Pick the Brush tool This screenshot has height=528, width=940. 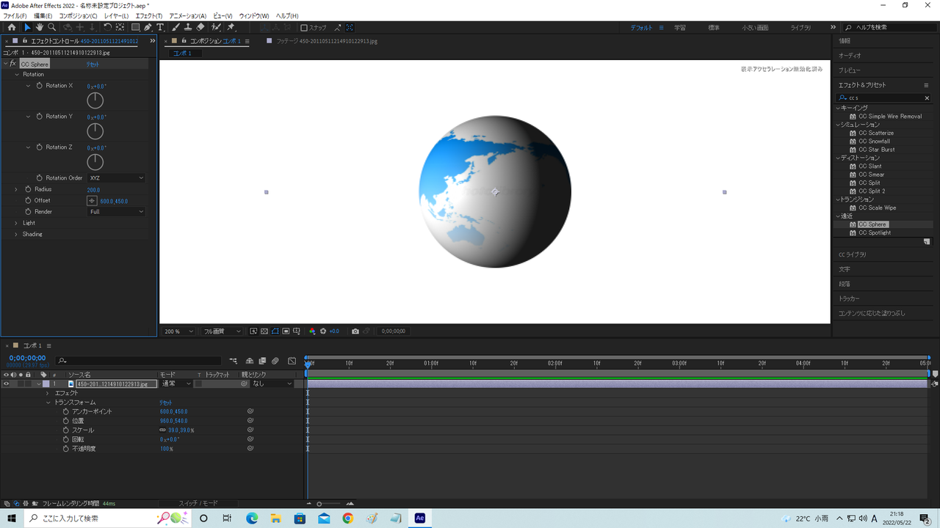click(175, 27)
